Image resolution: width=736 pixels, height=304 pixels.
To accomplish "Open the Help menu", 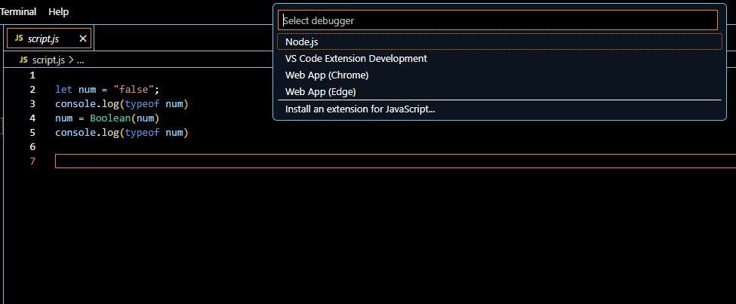I will tap(59, 12).
